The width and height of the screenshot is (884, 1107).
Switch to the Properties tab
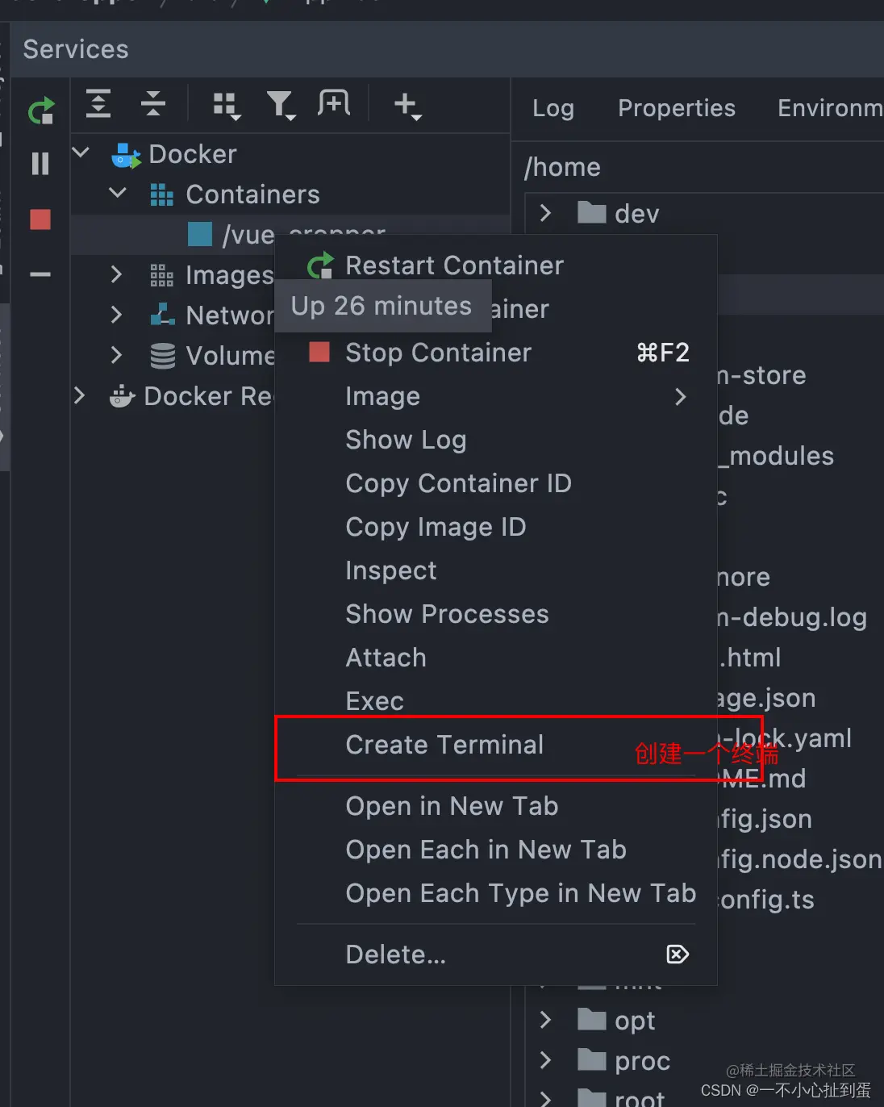click(x=676, y=108)
